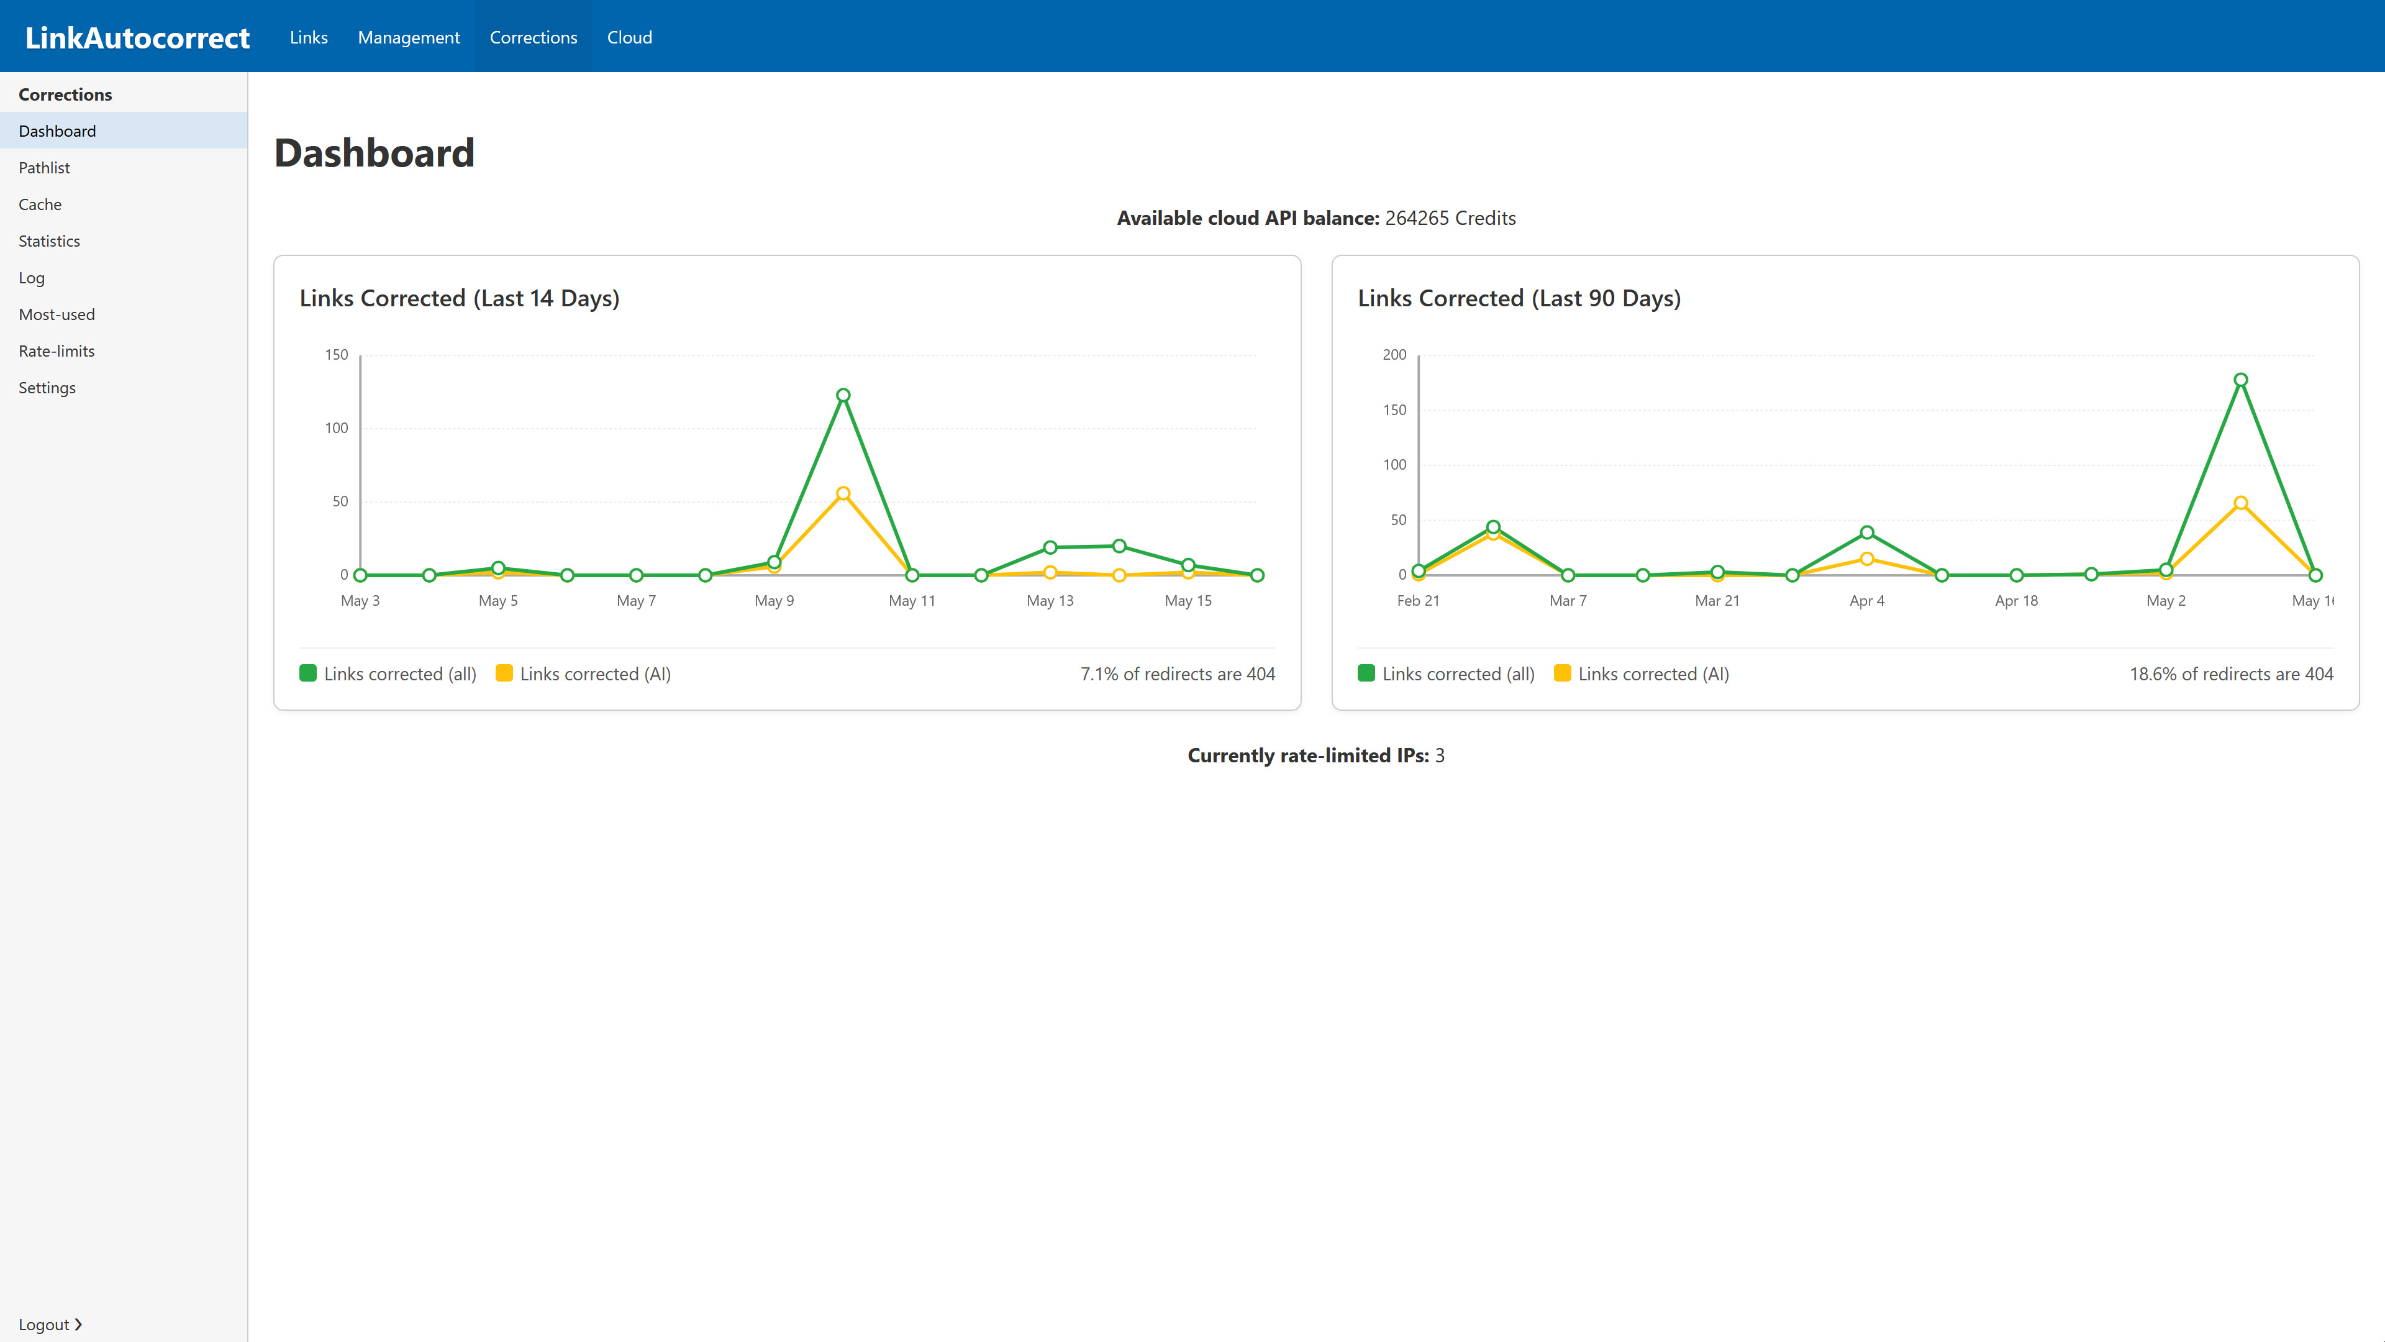Click '18.6% of redirects are 404' text
Viewport: 2385px width, 1342px height.
[x=2232, y=674]
